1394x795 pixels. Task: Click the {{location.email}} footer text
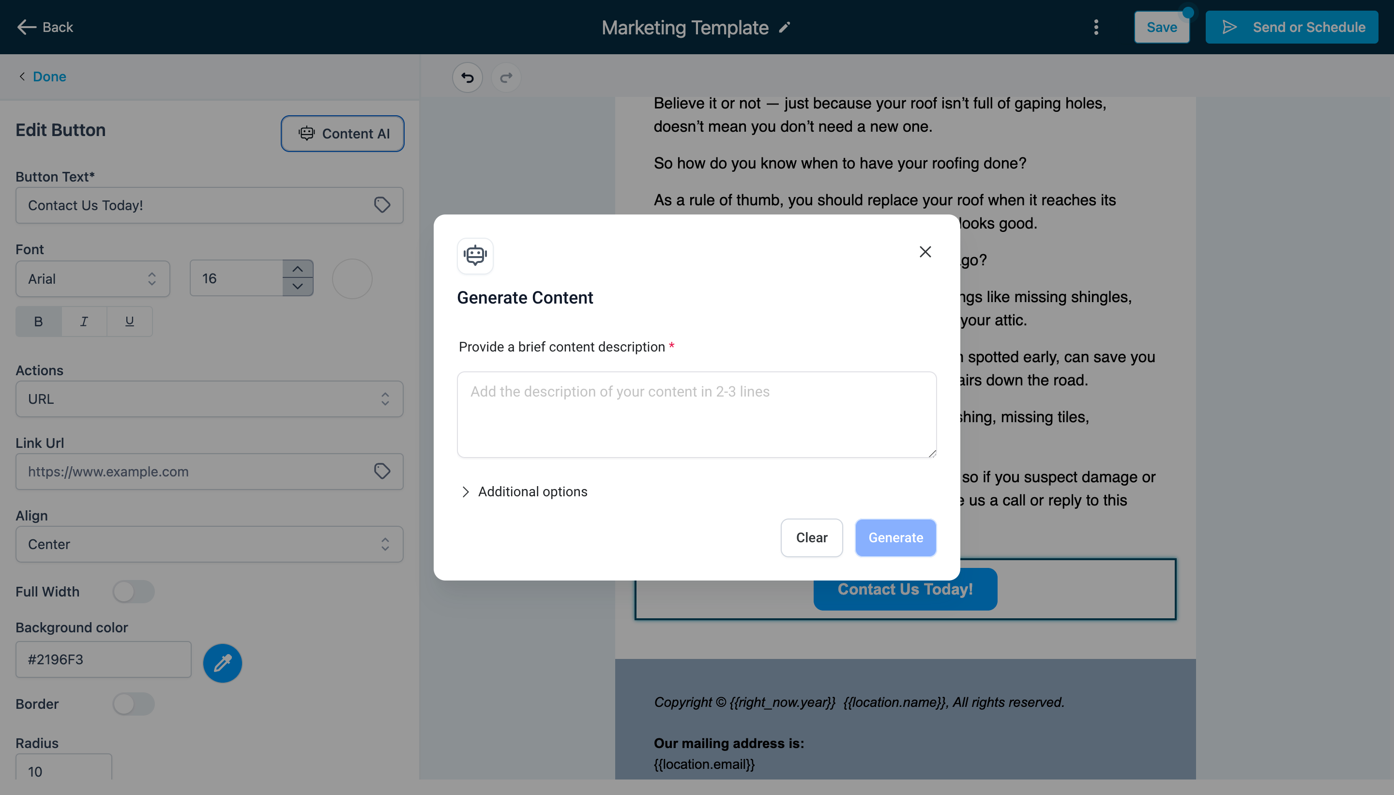tap(704, 764)
